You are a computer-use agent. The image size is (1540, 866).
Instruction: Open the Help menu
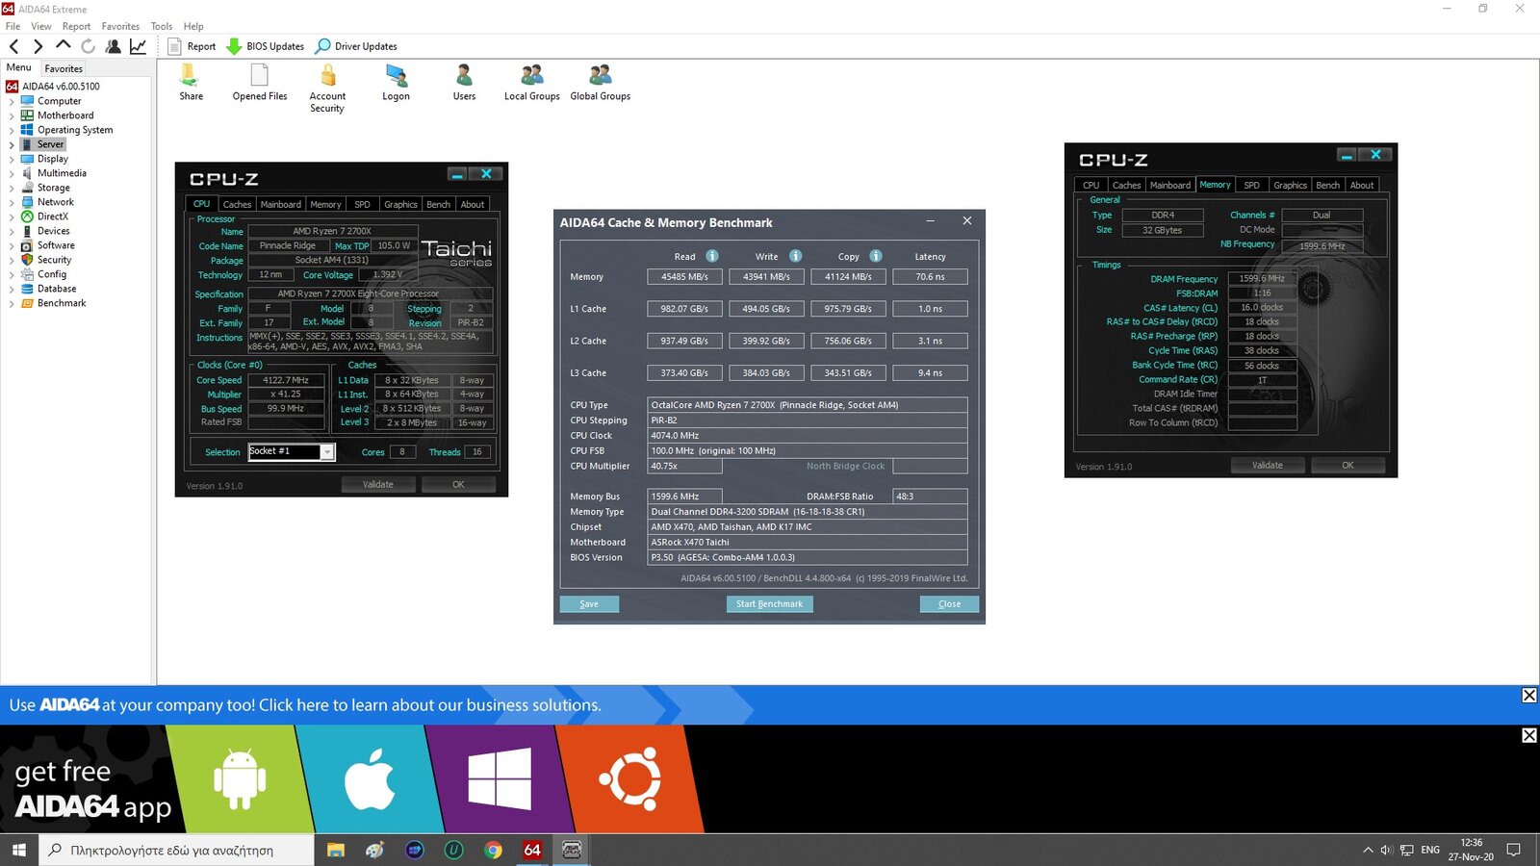(x=193, y=26)
